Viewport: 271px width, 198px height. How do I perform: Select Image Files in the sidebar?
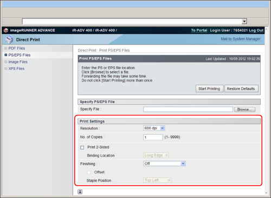coord(18,62)
